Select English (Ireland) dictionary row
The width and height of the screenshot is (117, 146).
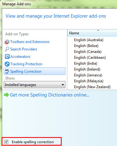click(x=87, y=69)
